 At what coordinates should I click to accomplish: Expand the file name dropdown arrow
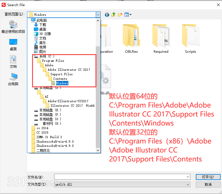click(x=188, y=177)
